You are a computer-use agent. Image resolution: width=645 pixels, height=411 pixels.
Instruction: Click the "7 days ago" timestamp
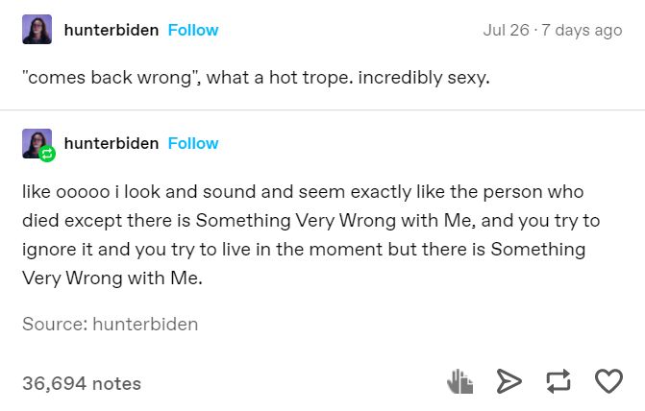581,31
